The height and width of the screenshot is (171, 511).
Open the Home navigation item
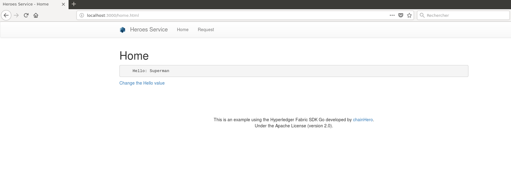pyautogui.click(x=183, y=30)
